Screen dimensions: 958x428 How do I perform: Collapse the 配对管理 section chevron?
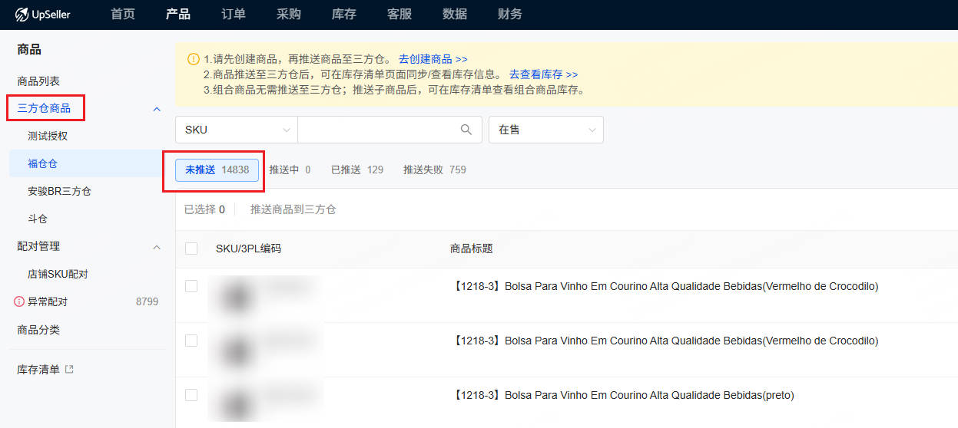point(157,247)
